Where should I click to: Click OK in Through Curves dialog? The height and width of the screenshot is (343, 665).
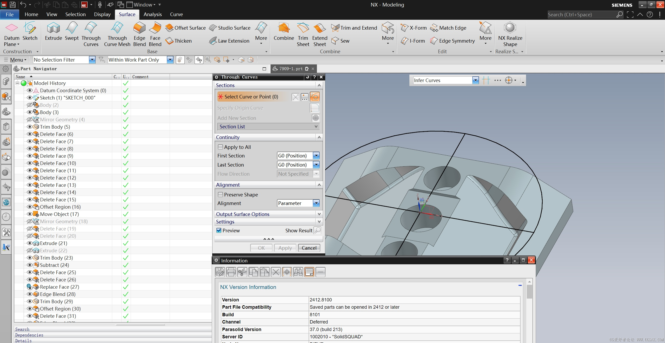click(261, 248)
